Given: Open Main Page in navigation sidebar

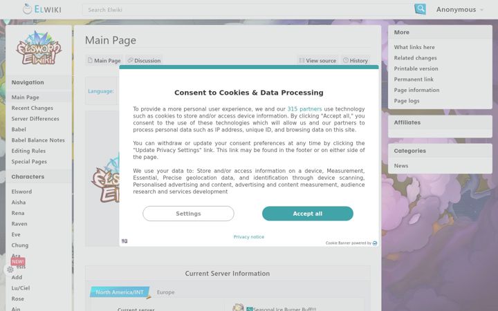Looking at the screenshot, I should (25, 97).
